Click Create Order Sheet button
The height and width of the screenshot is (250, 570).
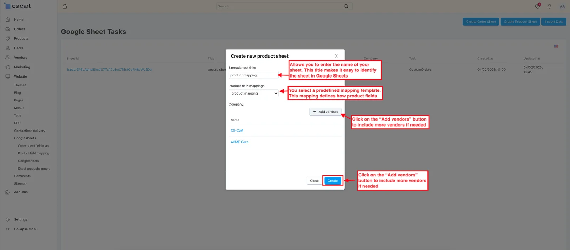tap(481, 22)
